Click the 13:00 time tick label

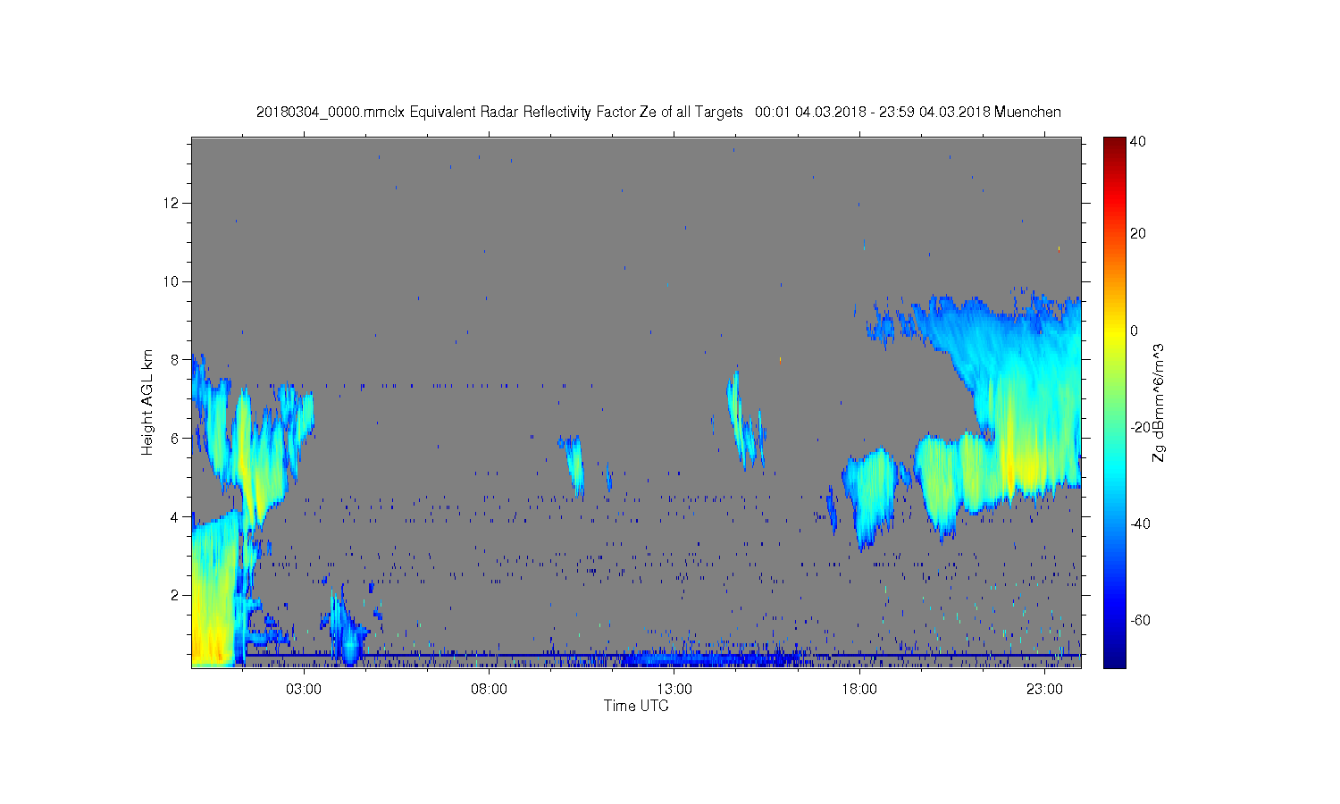coord(674,690)
